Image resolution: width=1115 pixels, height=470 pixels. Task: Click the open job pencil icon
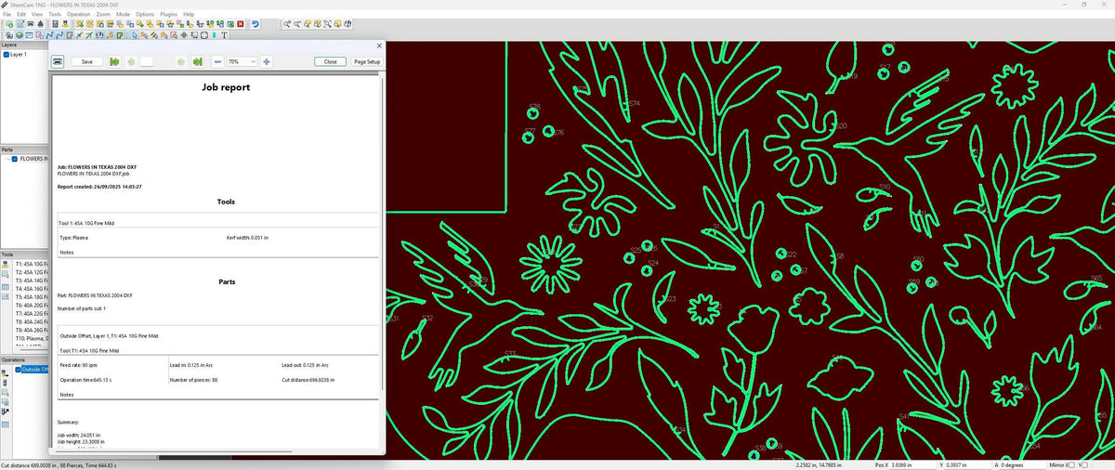(x=20, y=24)
